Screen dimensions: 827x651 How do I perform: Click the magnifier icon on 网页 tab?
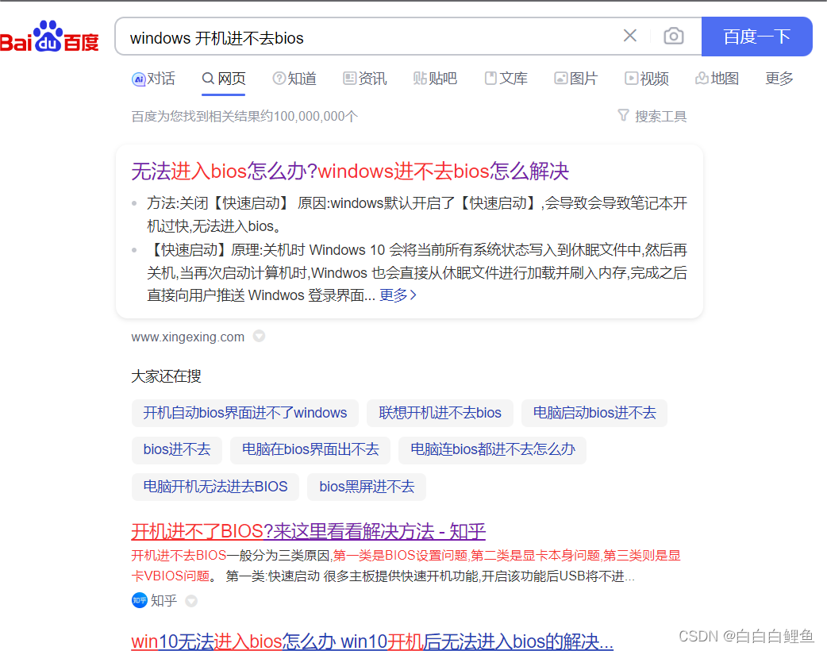pos(208,79)
